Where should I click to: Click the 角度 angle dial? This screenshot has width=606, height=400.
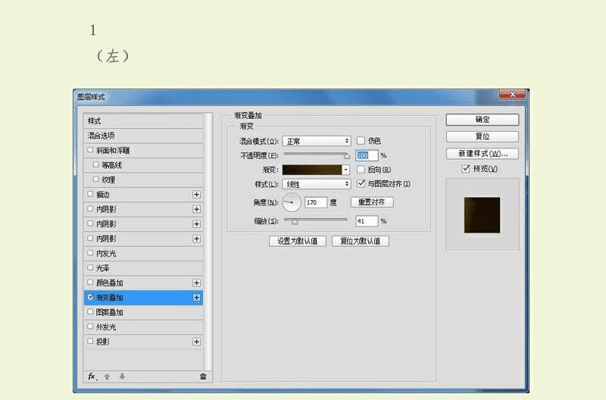tap(292, 202)
